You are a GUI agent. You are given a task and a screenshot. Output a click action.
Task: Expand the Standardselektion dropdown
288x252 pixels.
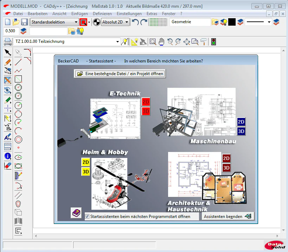(76, 22)
